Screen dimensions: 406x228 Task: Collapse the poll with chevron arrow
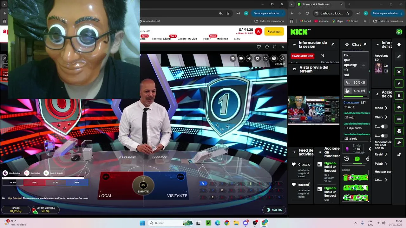(x=363, y=65)
